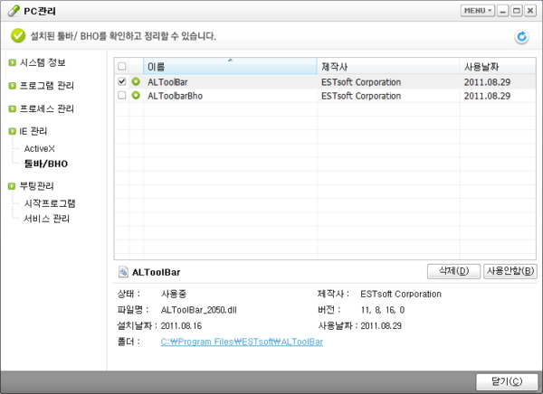Click the 시스템 정보 sidebar icon

pos(12,62)
